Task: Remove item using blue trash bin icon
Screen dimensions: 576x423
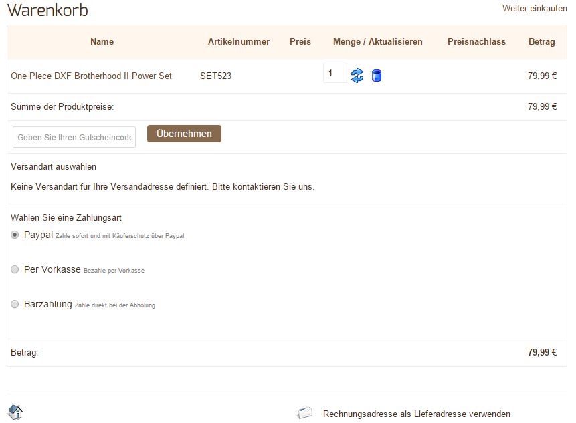Action: tap(376, 76)
